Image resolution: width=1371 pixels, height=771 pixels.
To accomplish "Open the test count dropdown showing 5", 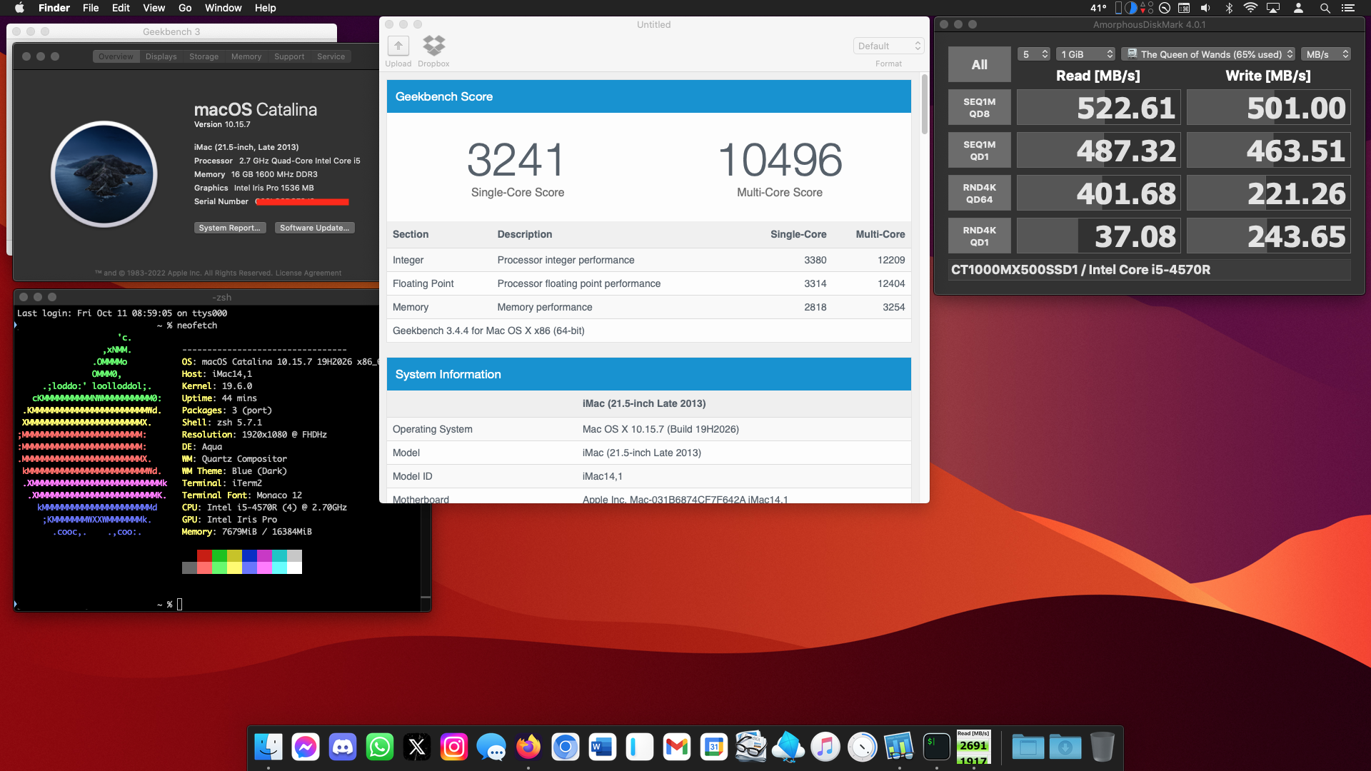I will [1033, 54].
